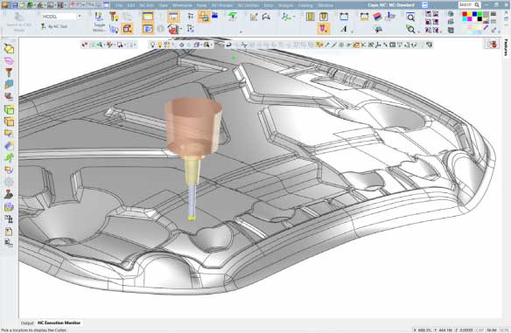This screenshot has height=333, width=511.
Task: Toggle the yellow light bulb show icon
Action: 159,45
